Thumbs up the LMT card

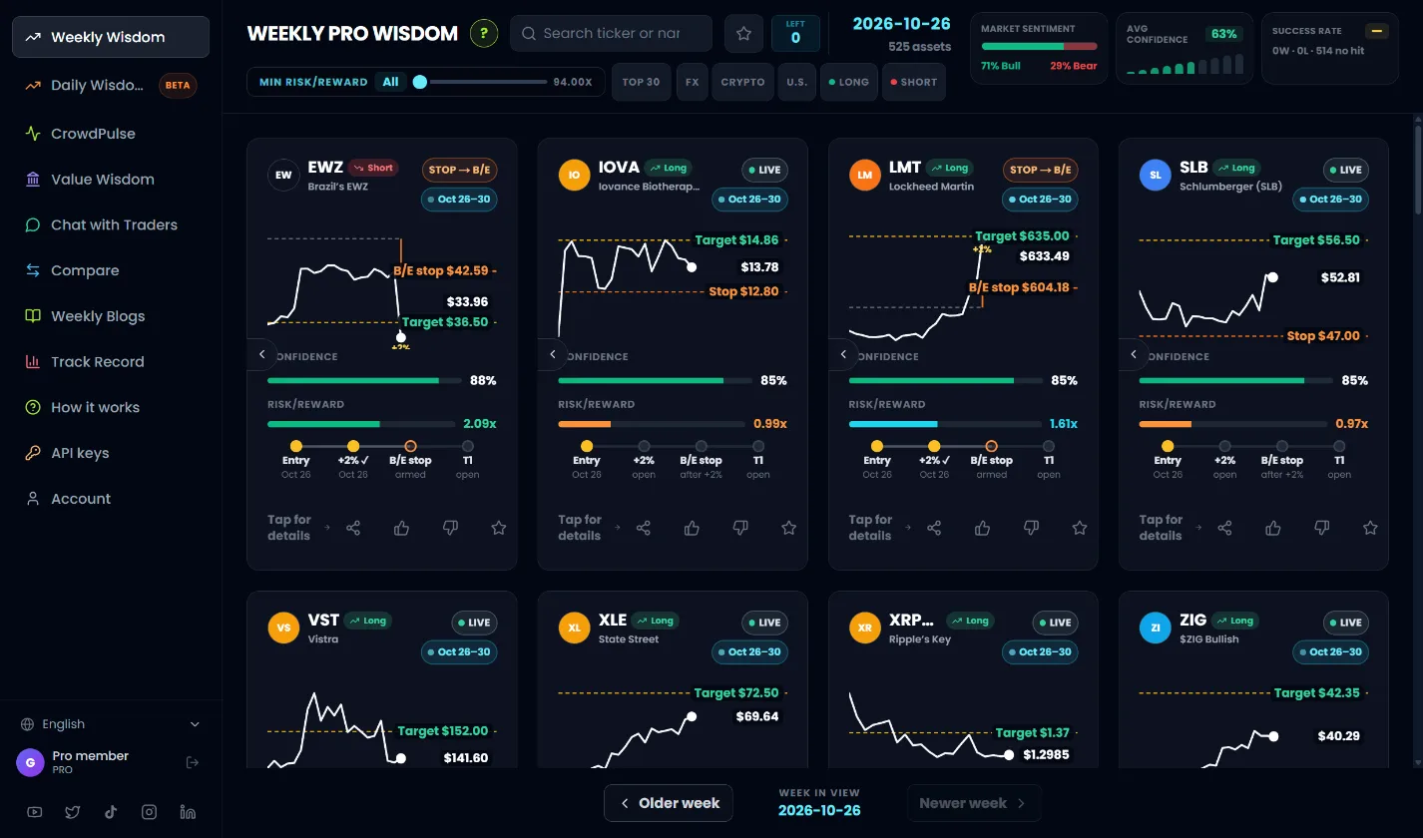[x=982, y=528]
